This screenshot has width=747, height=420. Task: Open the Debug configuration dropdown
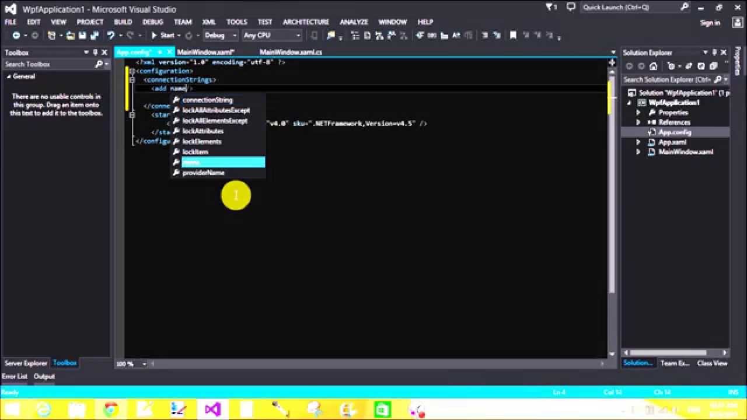click(x=220, y=36)
